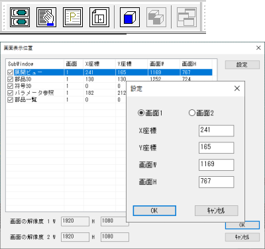Click the 画面H input field showing 767
This screenshot has height=249, width=265.
pyautogui.click(x=216, y=182)
